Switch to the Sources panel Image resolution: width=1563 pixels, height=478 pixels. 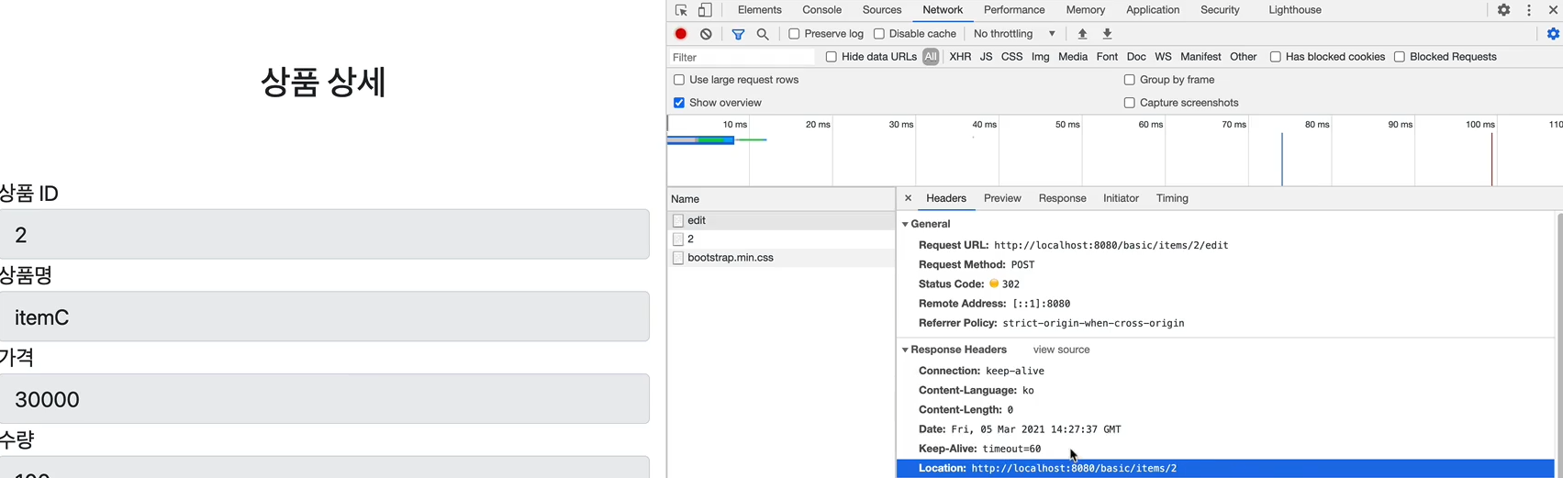point(882,10)
